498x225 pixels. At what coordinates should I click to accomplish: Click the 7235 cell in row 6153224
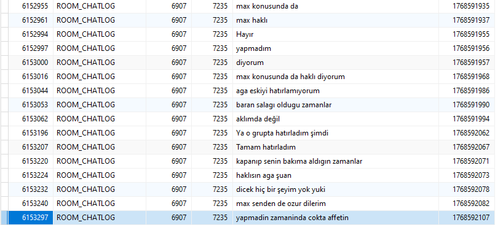212,175
